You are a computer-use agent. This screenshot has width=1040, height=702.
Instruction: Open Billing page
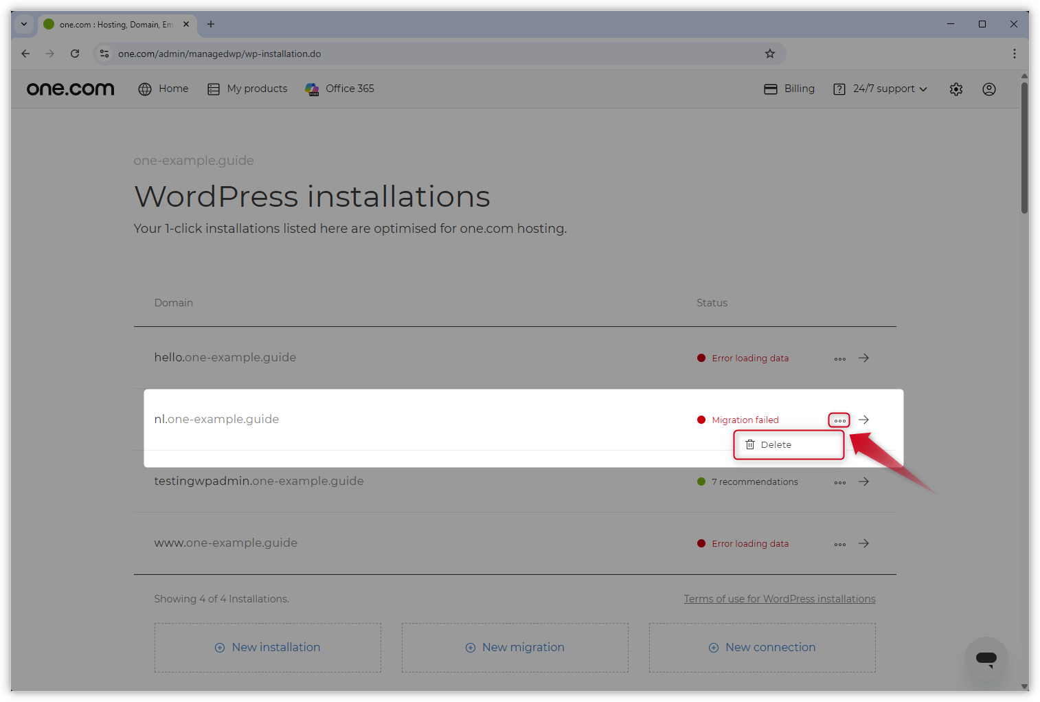coord(789,89)
